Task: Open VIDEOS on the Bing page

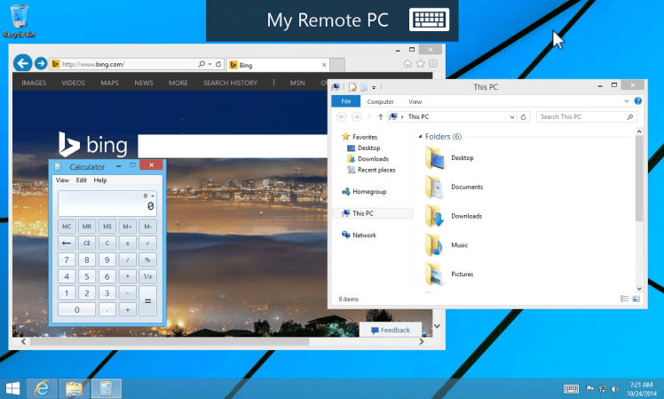Action: tap(74, 83)
